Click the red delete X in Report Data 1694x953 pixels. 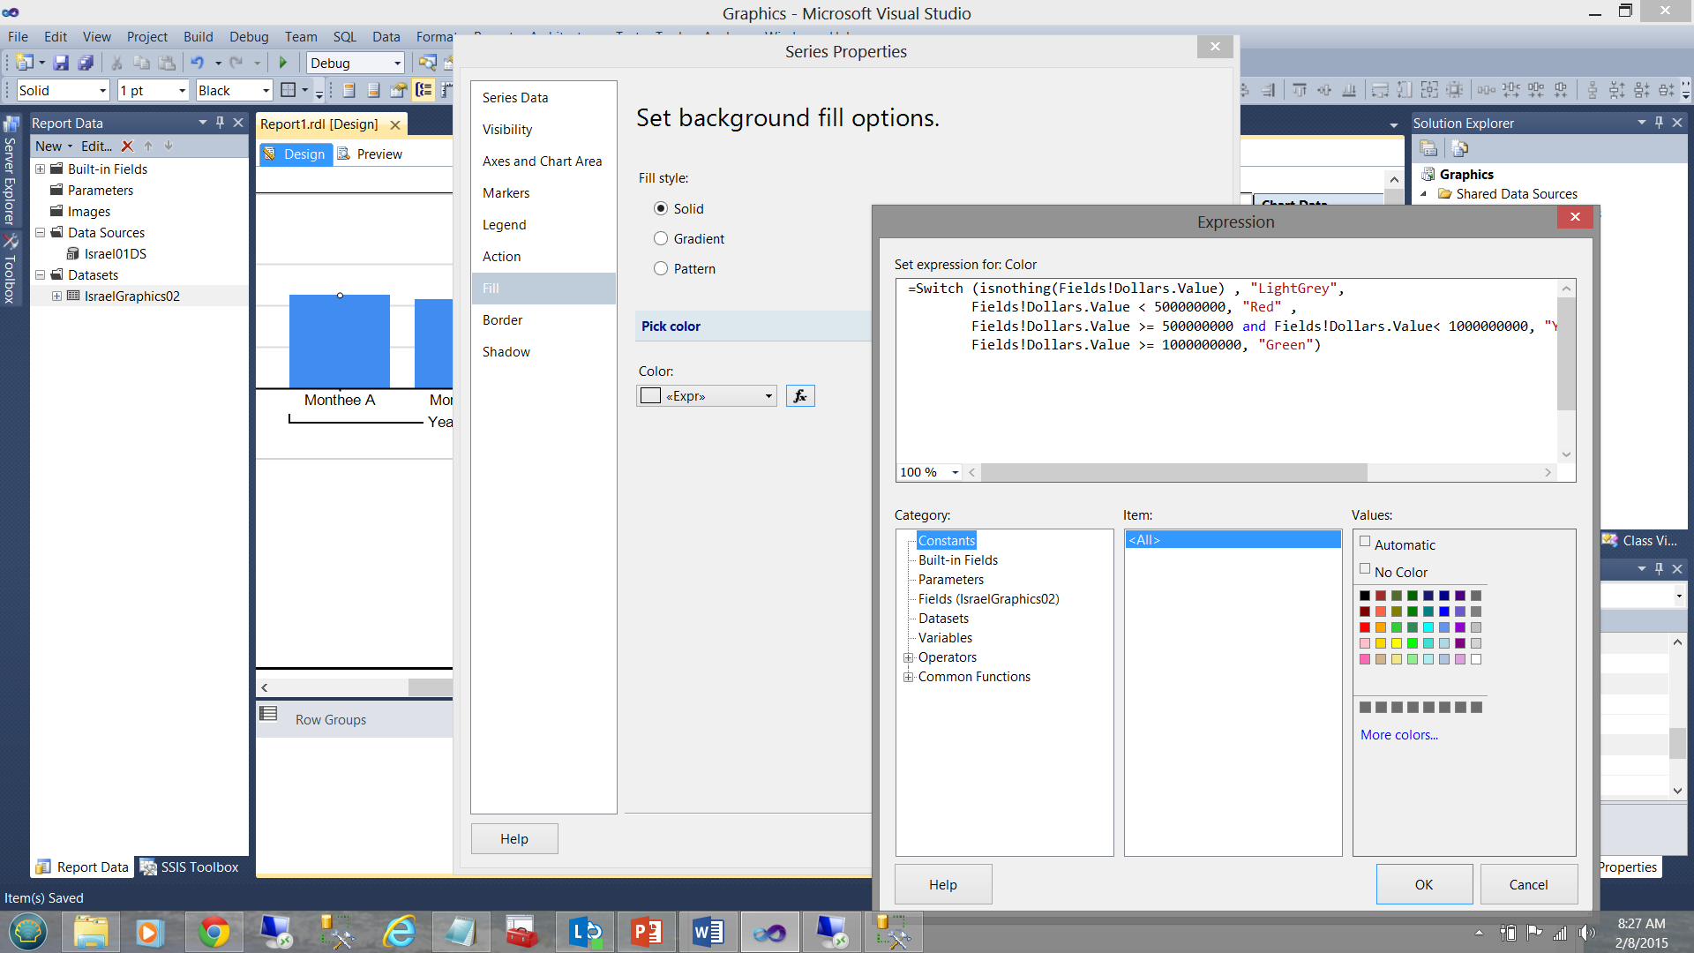[127, 146]
